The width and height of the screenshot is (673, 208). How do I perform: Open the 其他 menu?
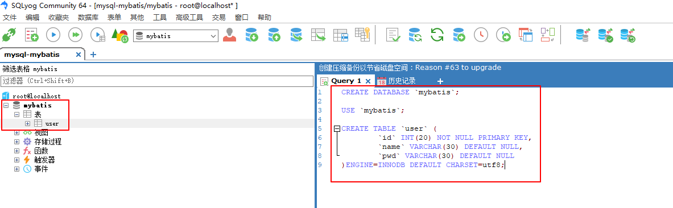[137, 18]
